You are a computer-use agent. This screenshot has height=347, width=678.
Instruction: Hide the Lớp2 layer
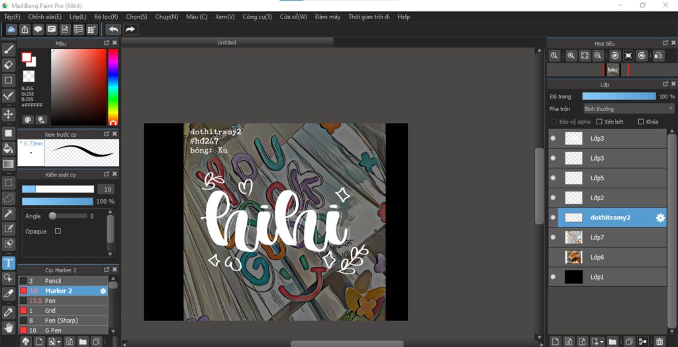[x=553, y=198]
